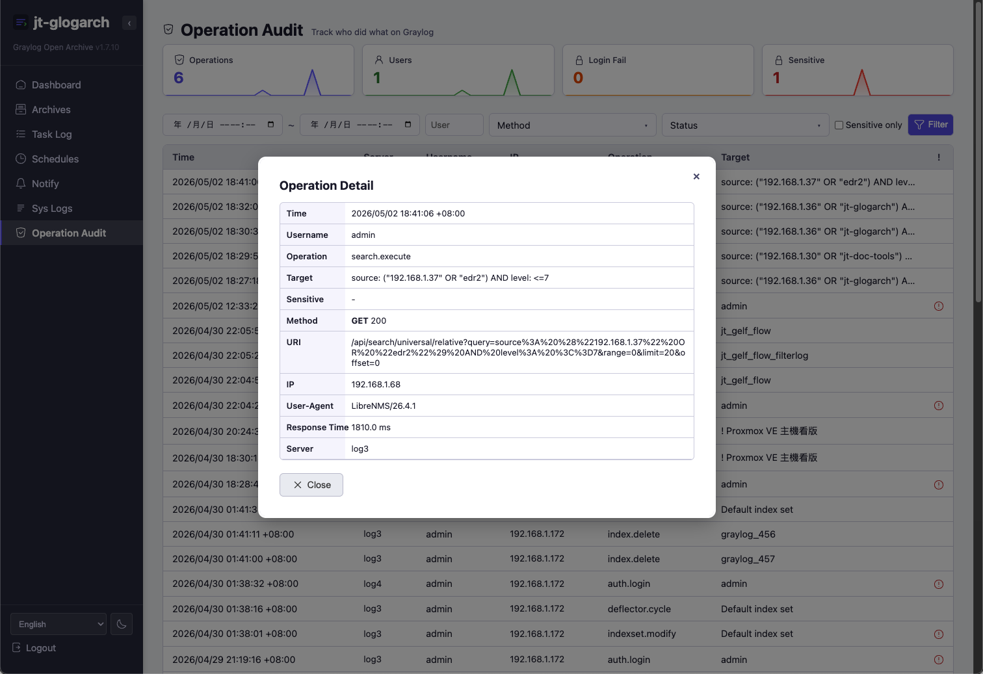Viewport: 983px width, 674px height.
Task: Click the LibreNMS/26.4.1 user-agent value
Action: (x=384, y=406)
